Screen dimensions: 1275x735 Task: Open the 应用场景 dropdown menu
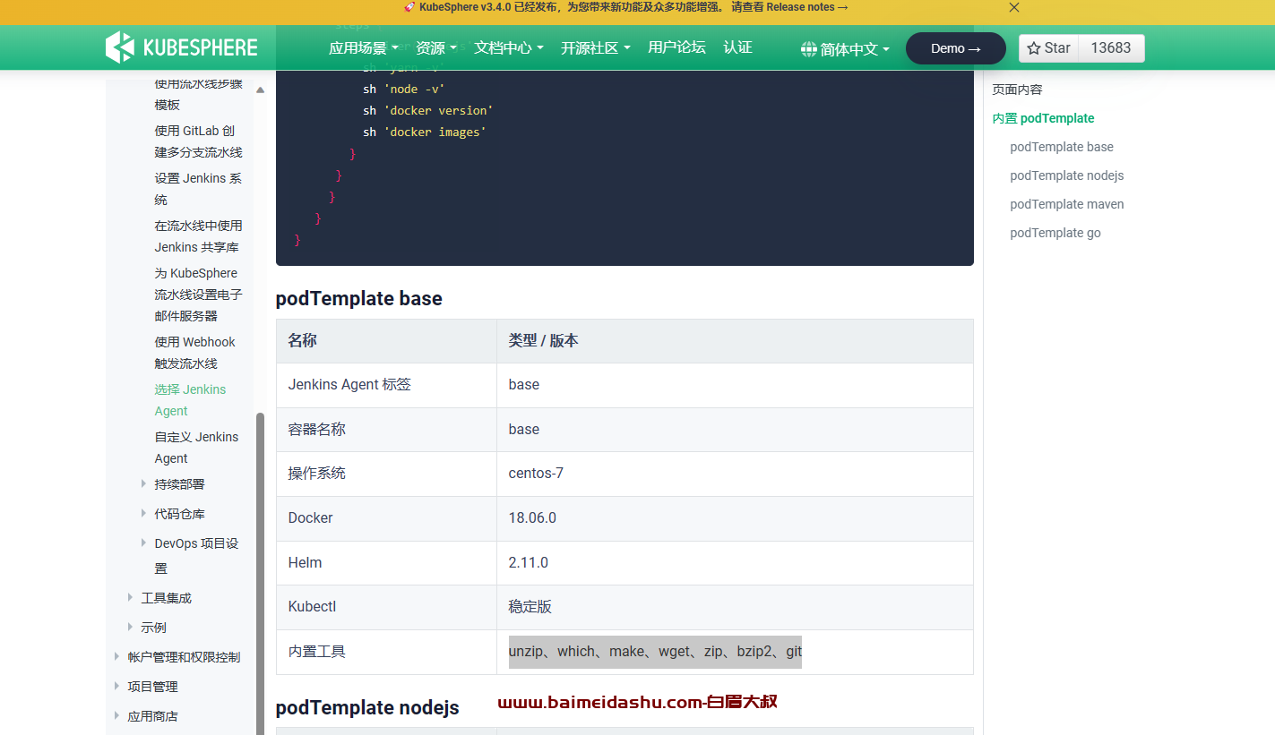[x=364, y=48]
